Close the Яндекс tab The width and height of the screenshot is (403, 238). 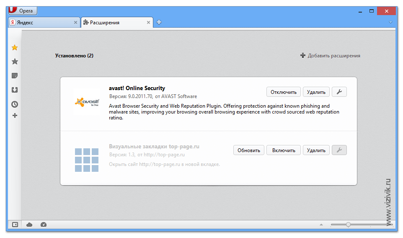(x=75, y=22)
